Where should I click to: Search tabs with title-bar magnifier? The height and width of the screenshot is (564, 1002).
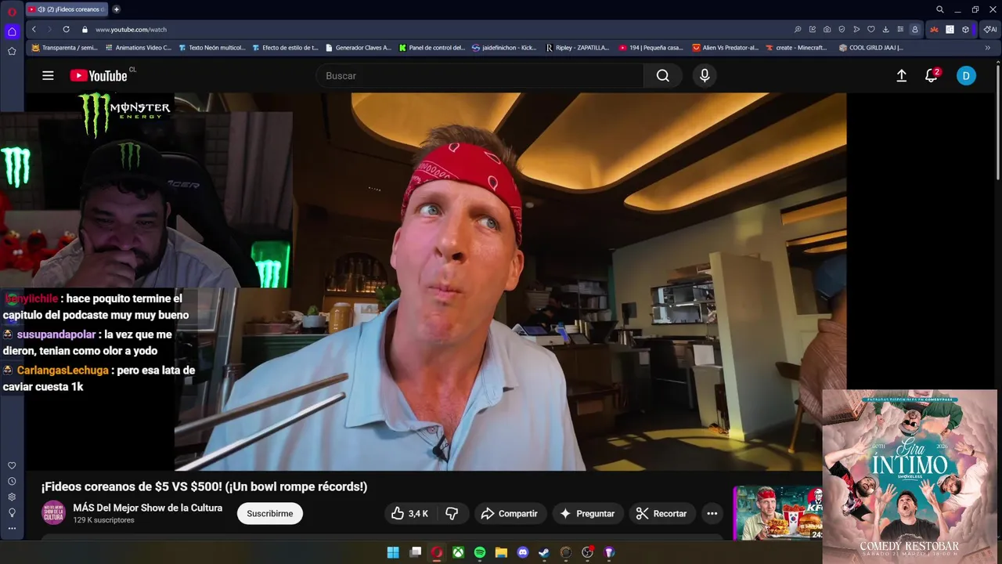click(940, 9)
